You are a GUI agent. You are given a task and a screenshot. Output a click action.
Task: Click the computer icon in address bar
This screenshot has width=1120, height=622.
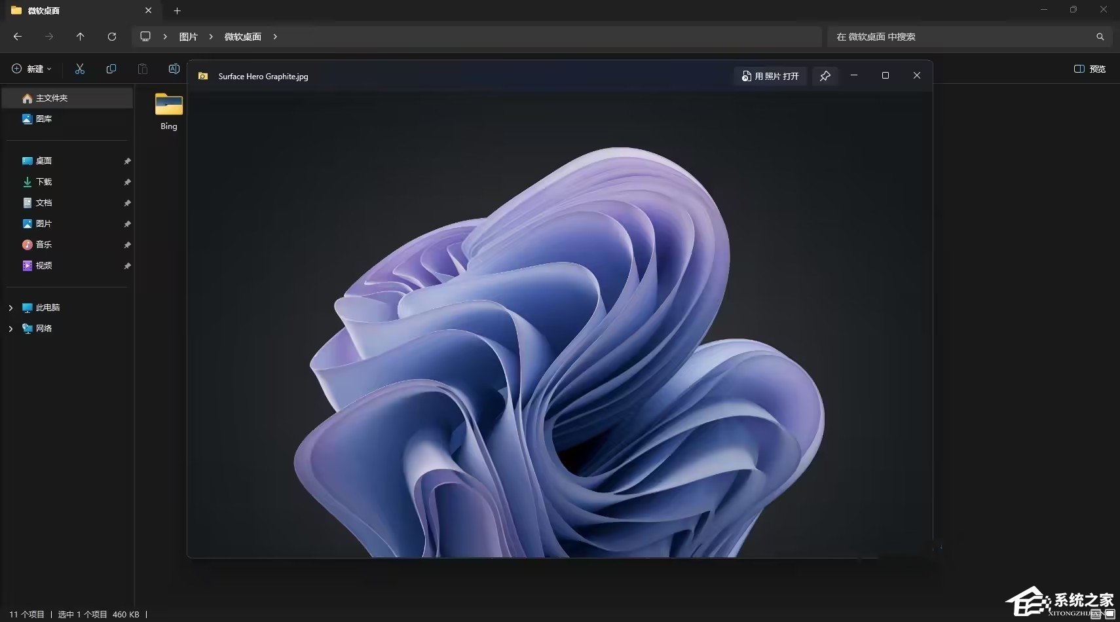(x=145, y=37)
